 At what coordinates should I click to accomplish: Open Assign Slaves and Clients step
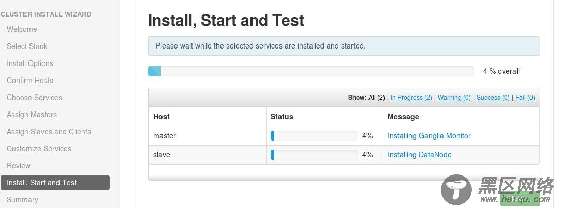[x=49, y=132]
